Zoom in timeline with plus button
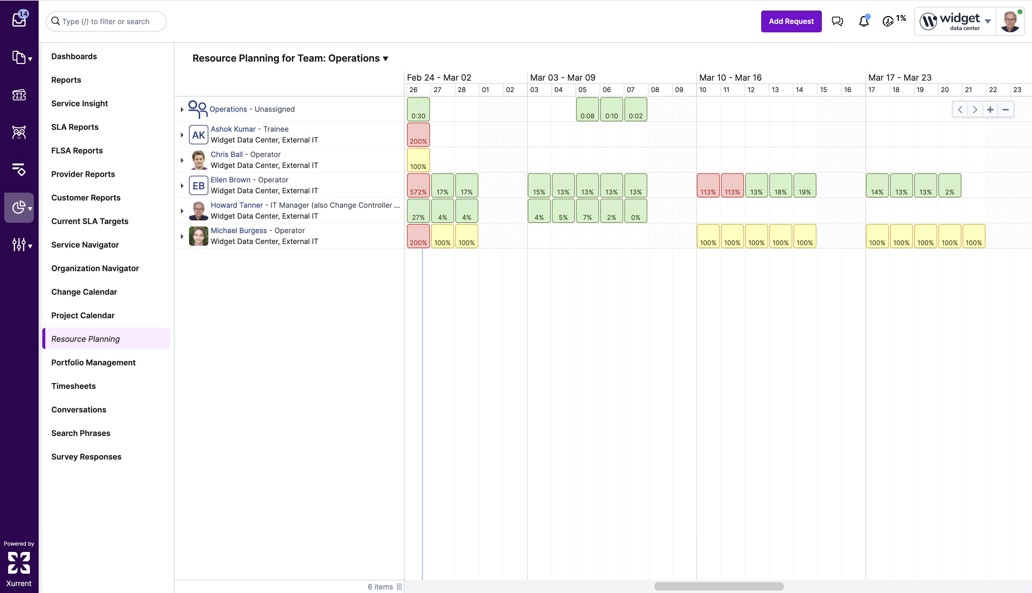Viewport: 1032px width, 593px height. [990, 110]
